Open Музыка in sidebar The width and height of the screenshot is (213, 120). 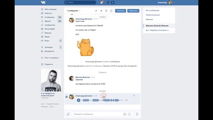48,33
